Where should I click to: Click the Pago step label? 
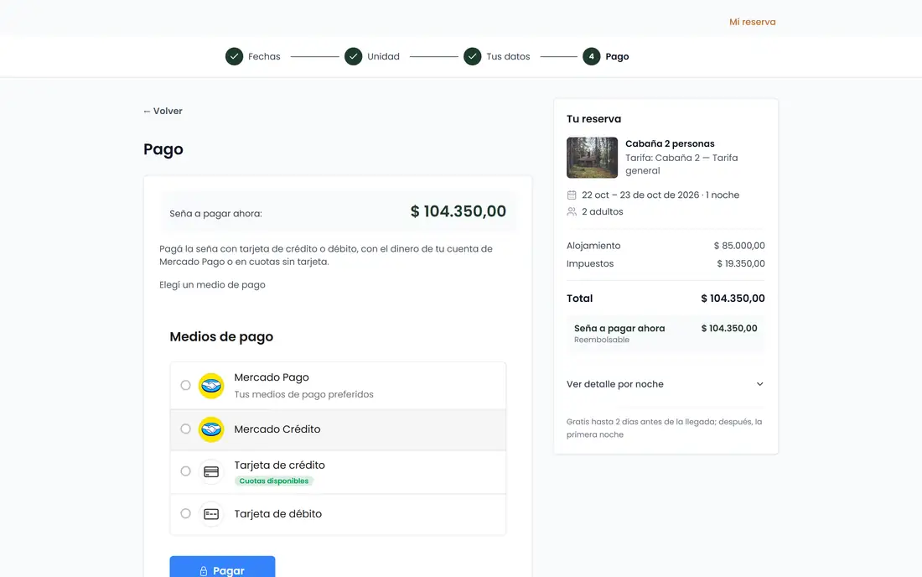[x=617, y=56]
